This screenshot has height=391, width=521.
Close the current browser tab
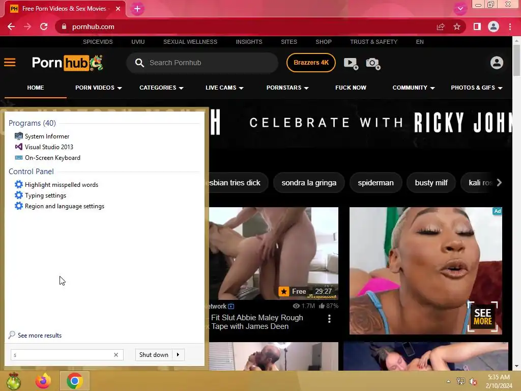tap(118, 9)
